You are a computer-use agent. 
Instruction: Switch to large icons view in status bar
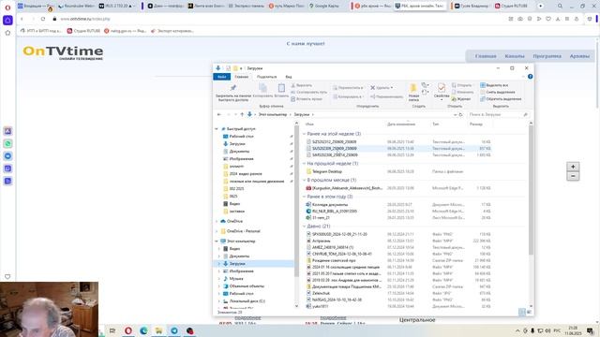[x=529, y=312]
